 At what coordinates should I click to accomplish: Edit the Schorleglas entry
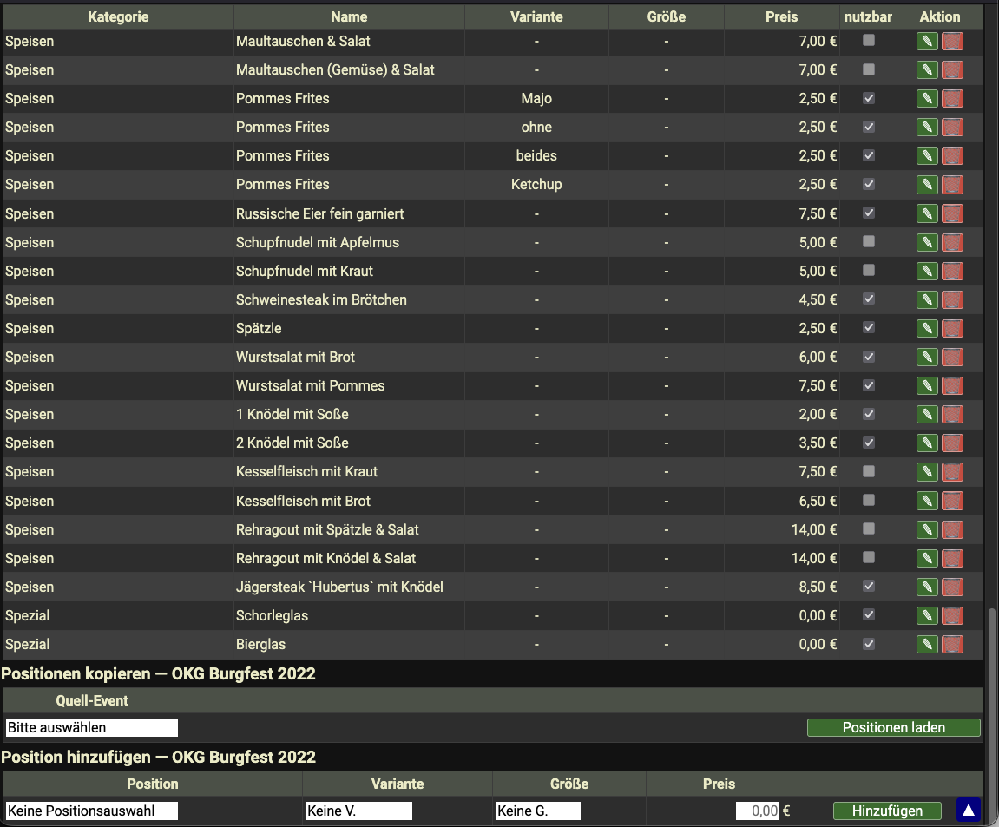(927, 616)
